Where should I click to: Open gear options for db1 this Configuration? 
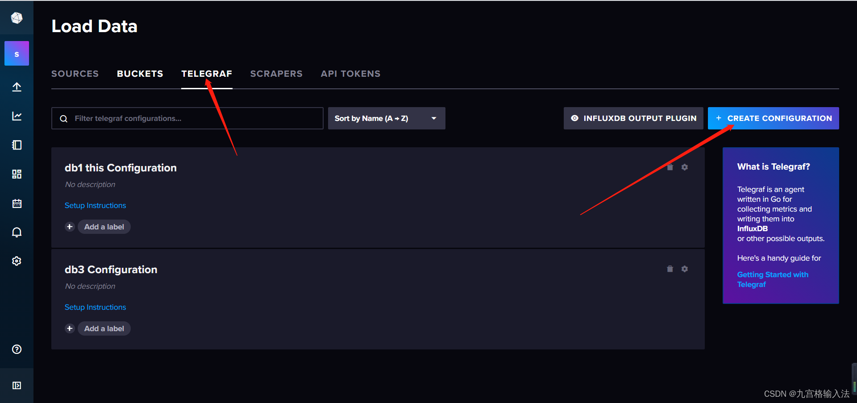685,167
